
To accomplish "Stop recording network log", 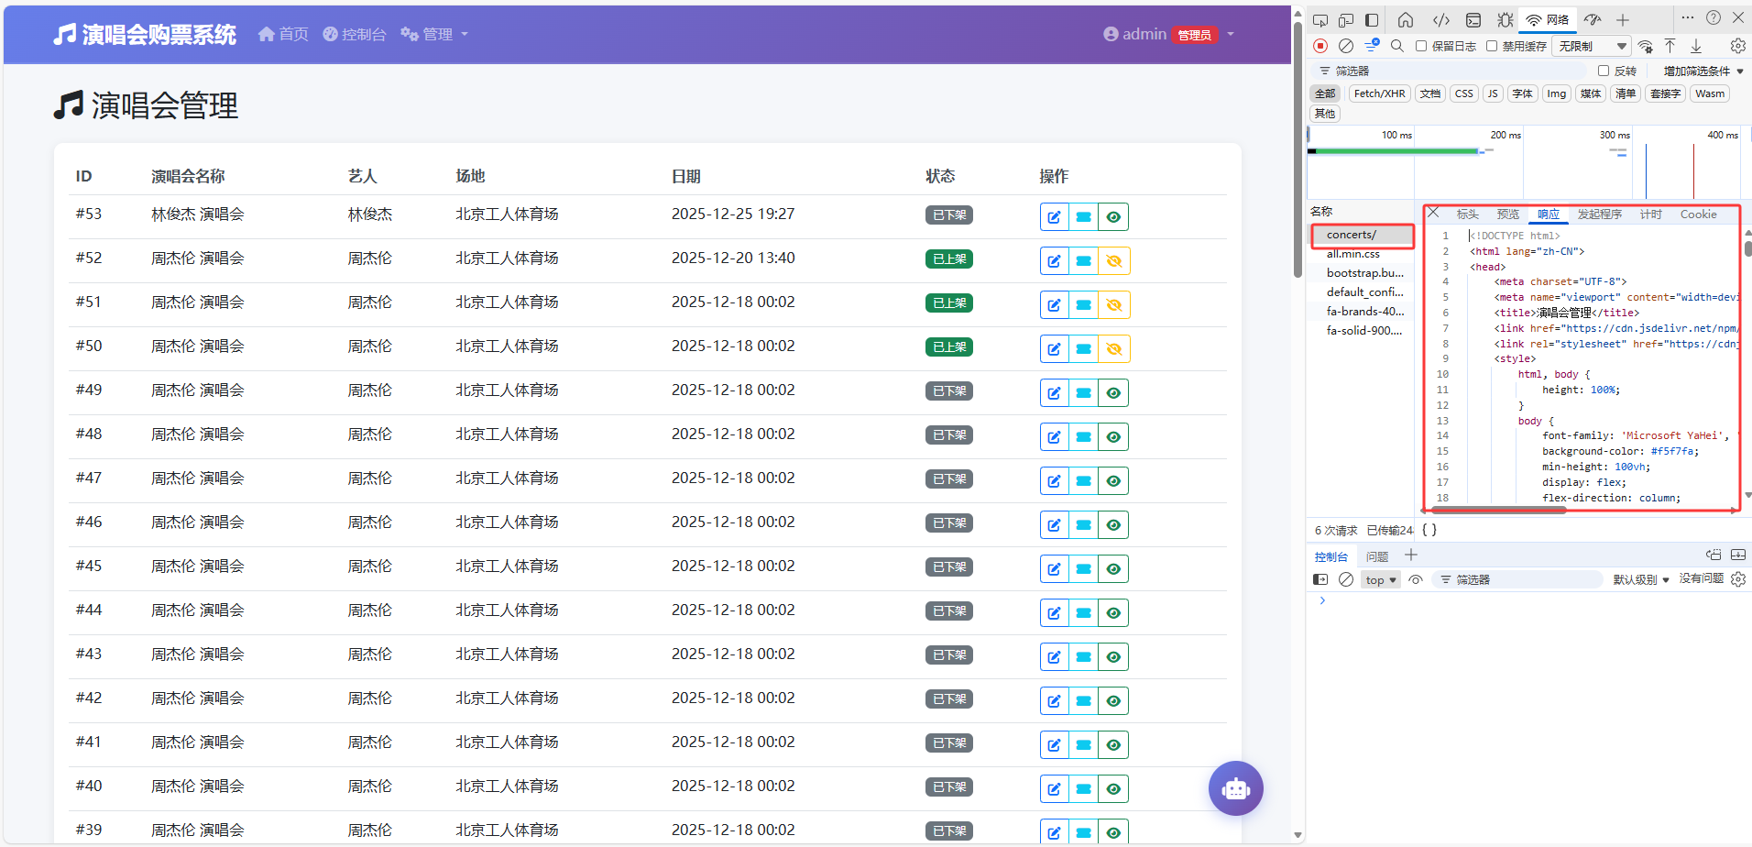I will (x=1320, y=46).
